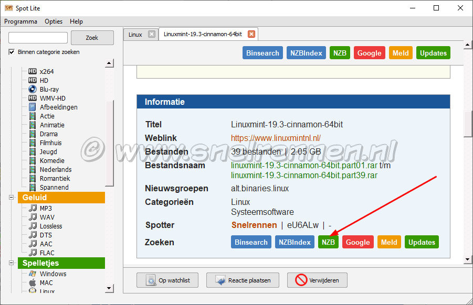Click the Lossless music note icon
The height and width of the screenshot is (305, 473).
tap(33, 226)
